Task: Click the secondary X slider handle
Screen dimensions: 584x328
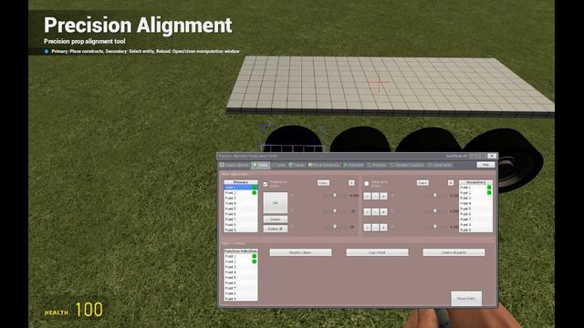Action: [x=435, y=195]
